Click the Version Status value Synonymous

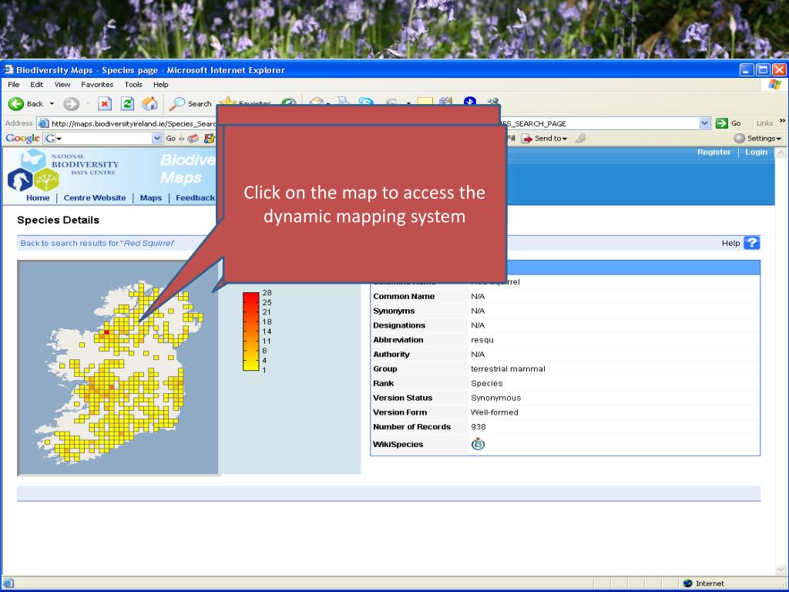tap(495, 398)
